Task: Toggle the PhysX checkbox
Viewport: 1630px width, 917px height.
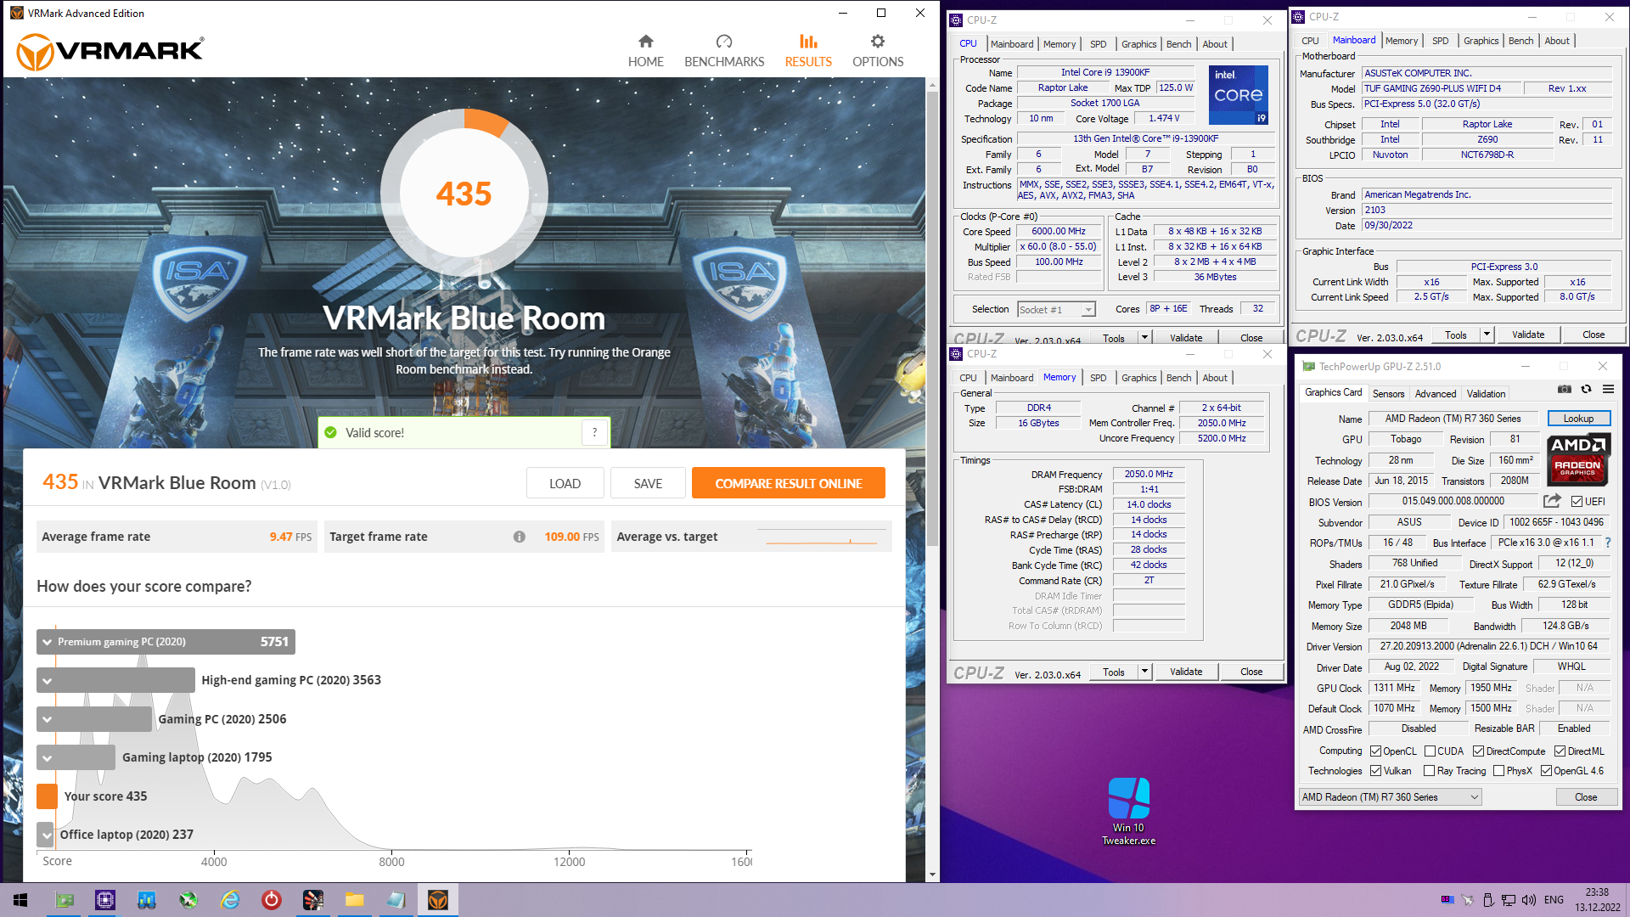Action: tap(1498, 771)
